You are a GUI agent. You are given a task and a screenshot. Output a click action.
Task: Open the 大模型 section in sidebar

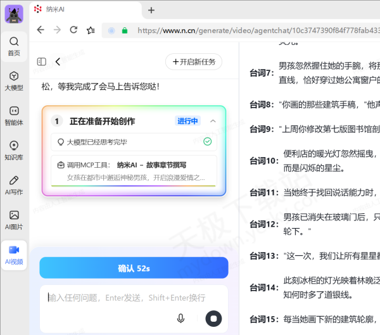pos(14,80)
